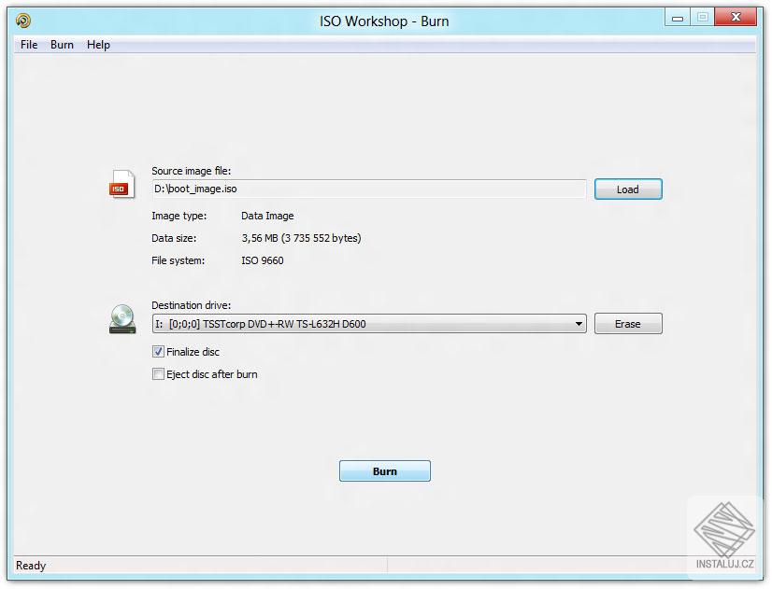The width and height of the screenshot is (772, 589).
Task: Click the red ISO file icon
Action: click(122, 185)
